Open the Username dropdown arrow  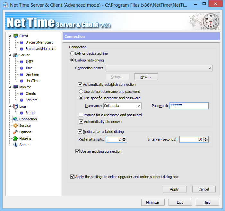point(139,106)
